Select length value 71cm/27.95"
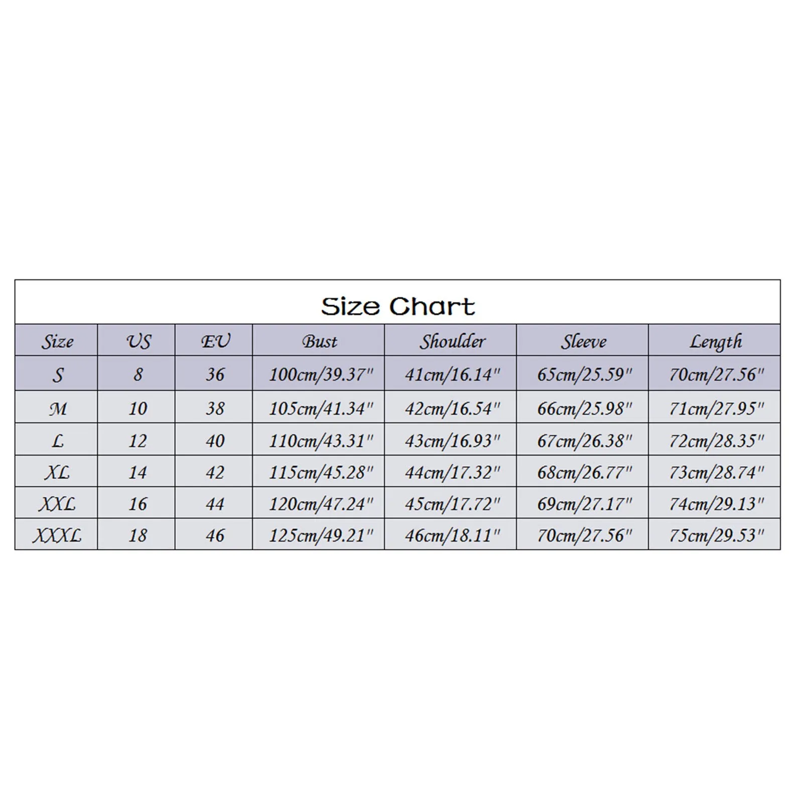This screenshot has height=803, width=803. point(716,409)
